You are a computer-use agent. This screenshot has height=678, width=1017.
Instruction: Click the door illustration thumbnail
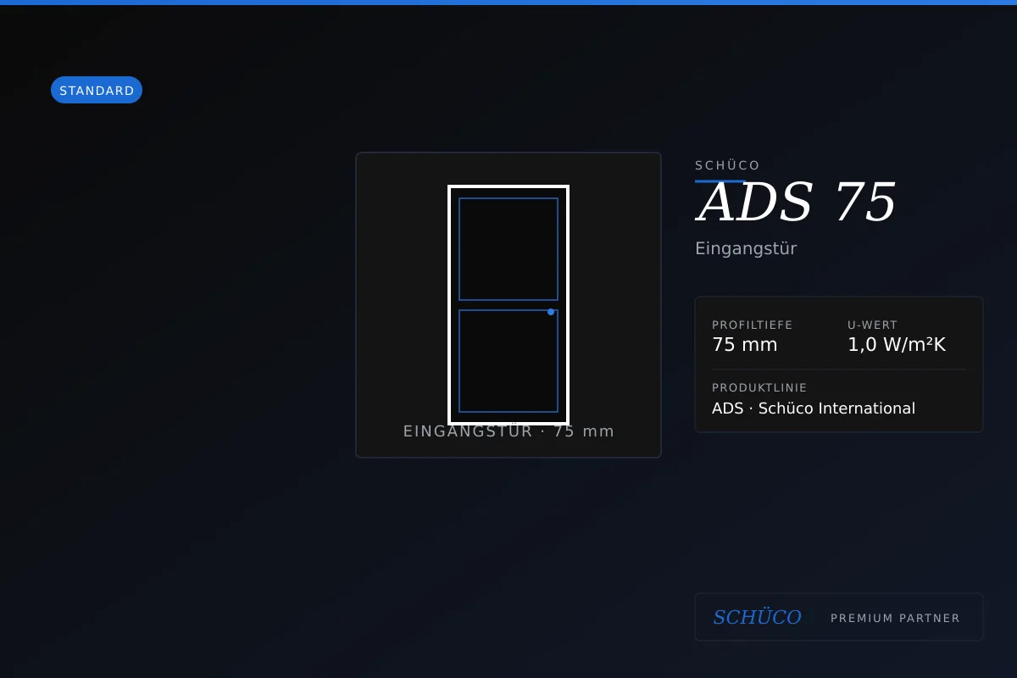pyautogui.click(x=508, y=305)
